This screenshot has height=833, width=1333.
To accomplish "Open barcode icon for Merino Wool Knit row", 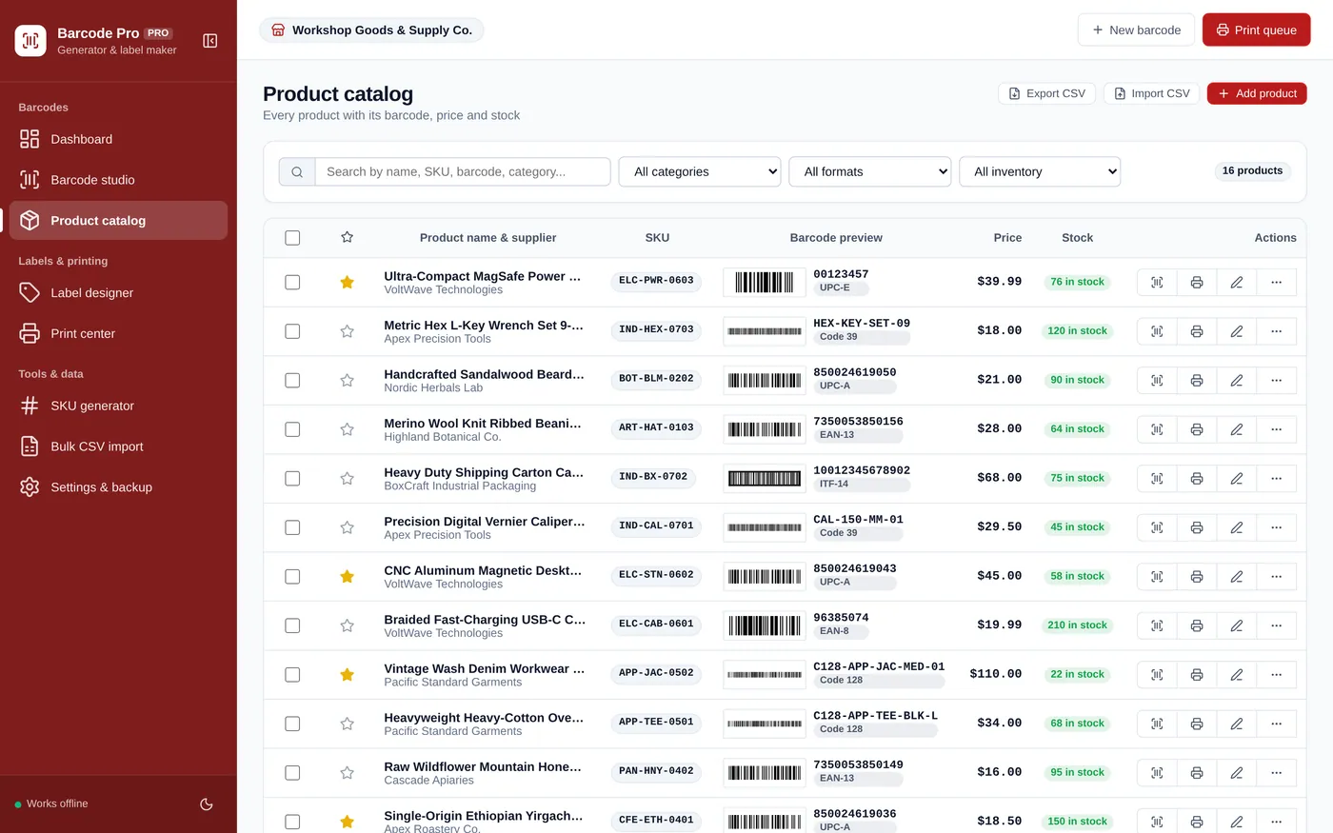I will 1157,429.
